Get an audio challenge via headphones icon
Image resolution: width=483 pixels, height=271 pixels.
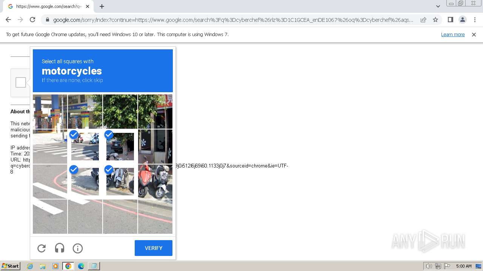point(60,248)
